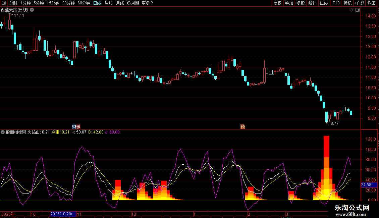Click 返回 to go back

372,3
